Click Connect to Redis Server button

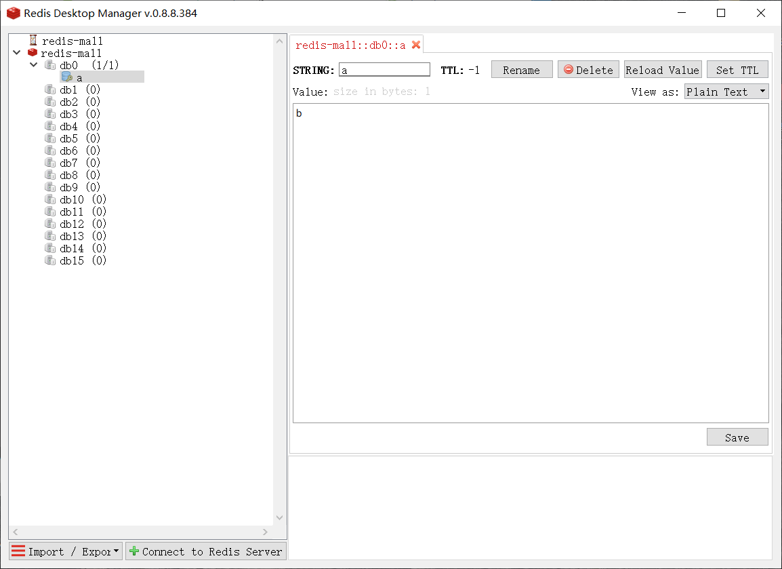[x=206, y=551]
